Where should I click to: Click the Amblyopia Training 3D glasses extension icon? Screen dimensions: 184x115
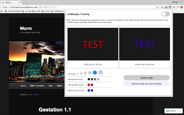[x=170, y=7]
